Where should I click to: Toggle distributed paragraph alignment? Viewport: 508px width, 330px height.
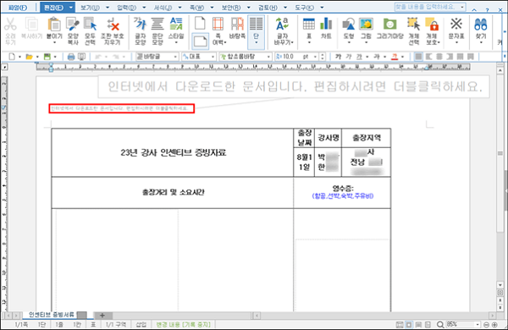(x=460, y=57)
